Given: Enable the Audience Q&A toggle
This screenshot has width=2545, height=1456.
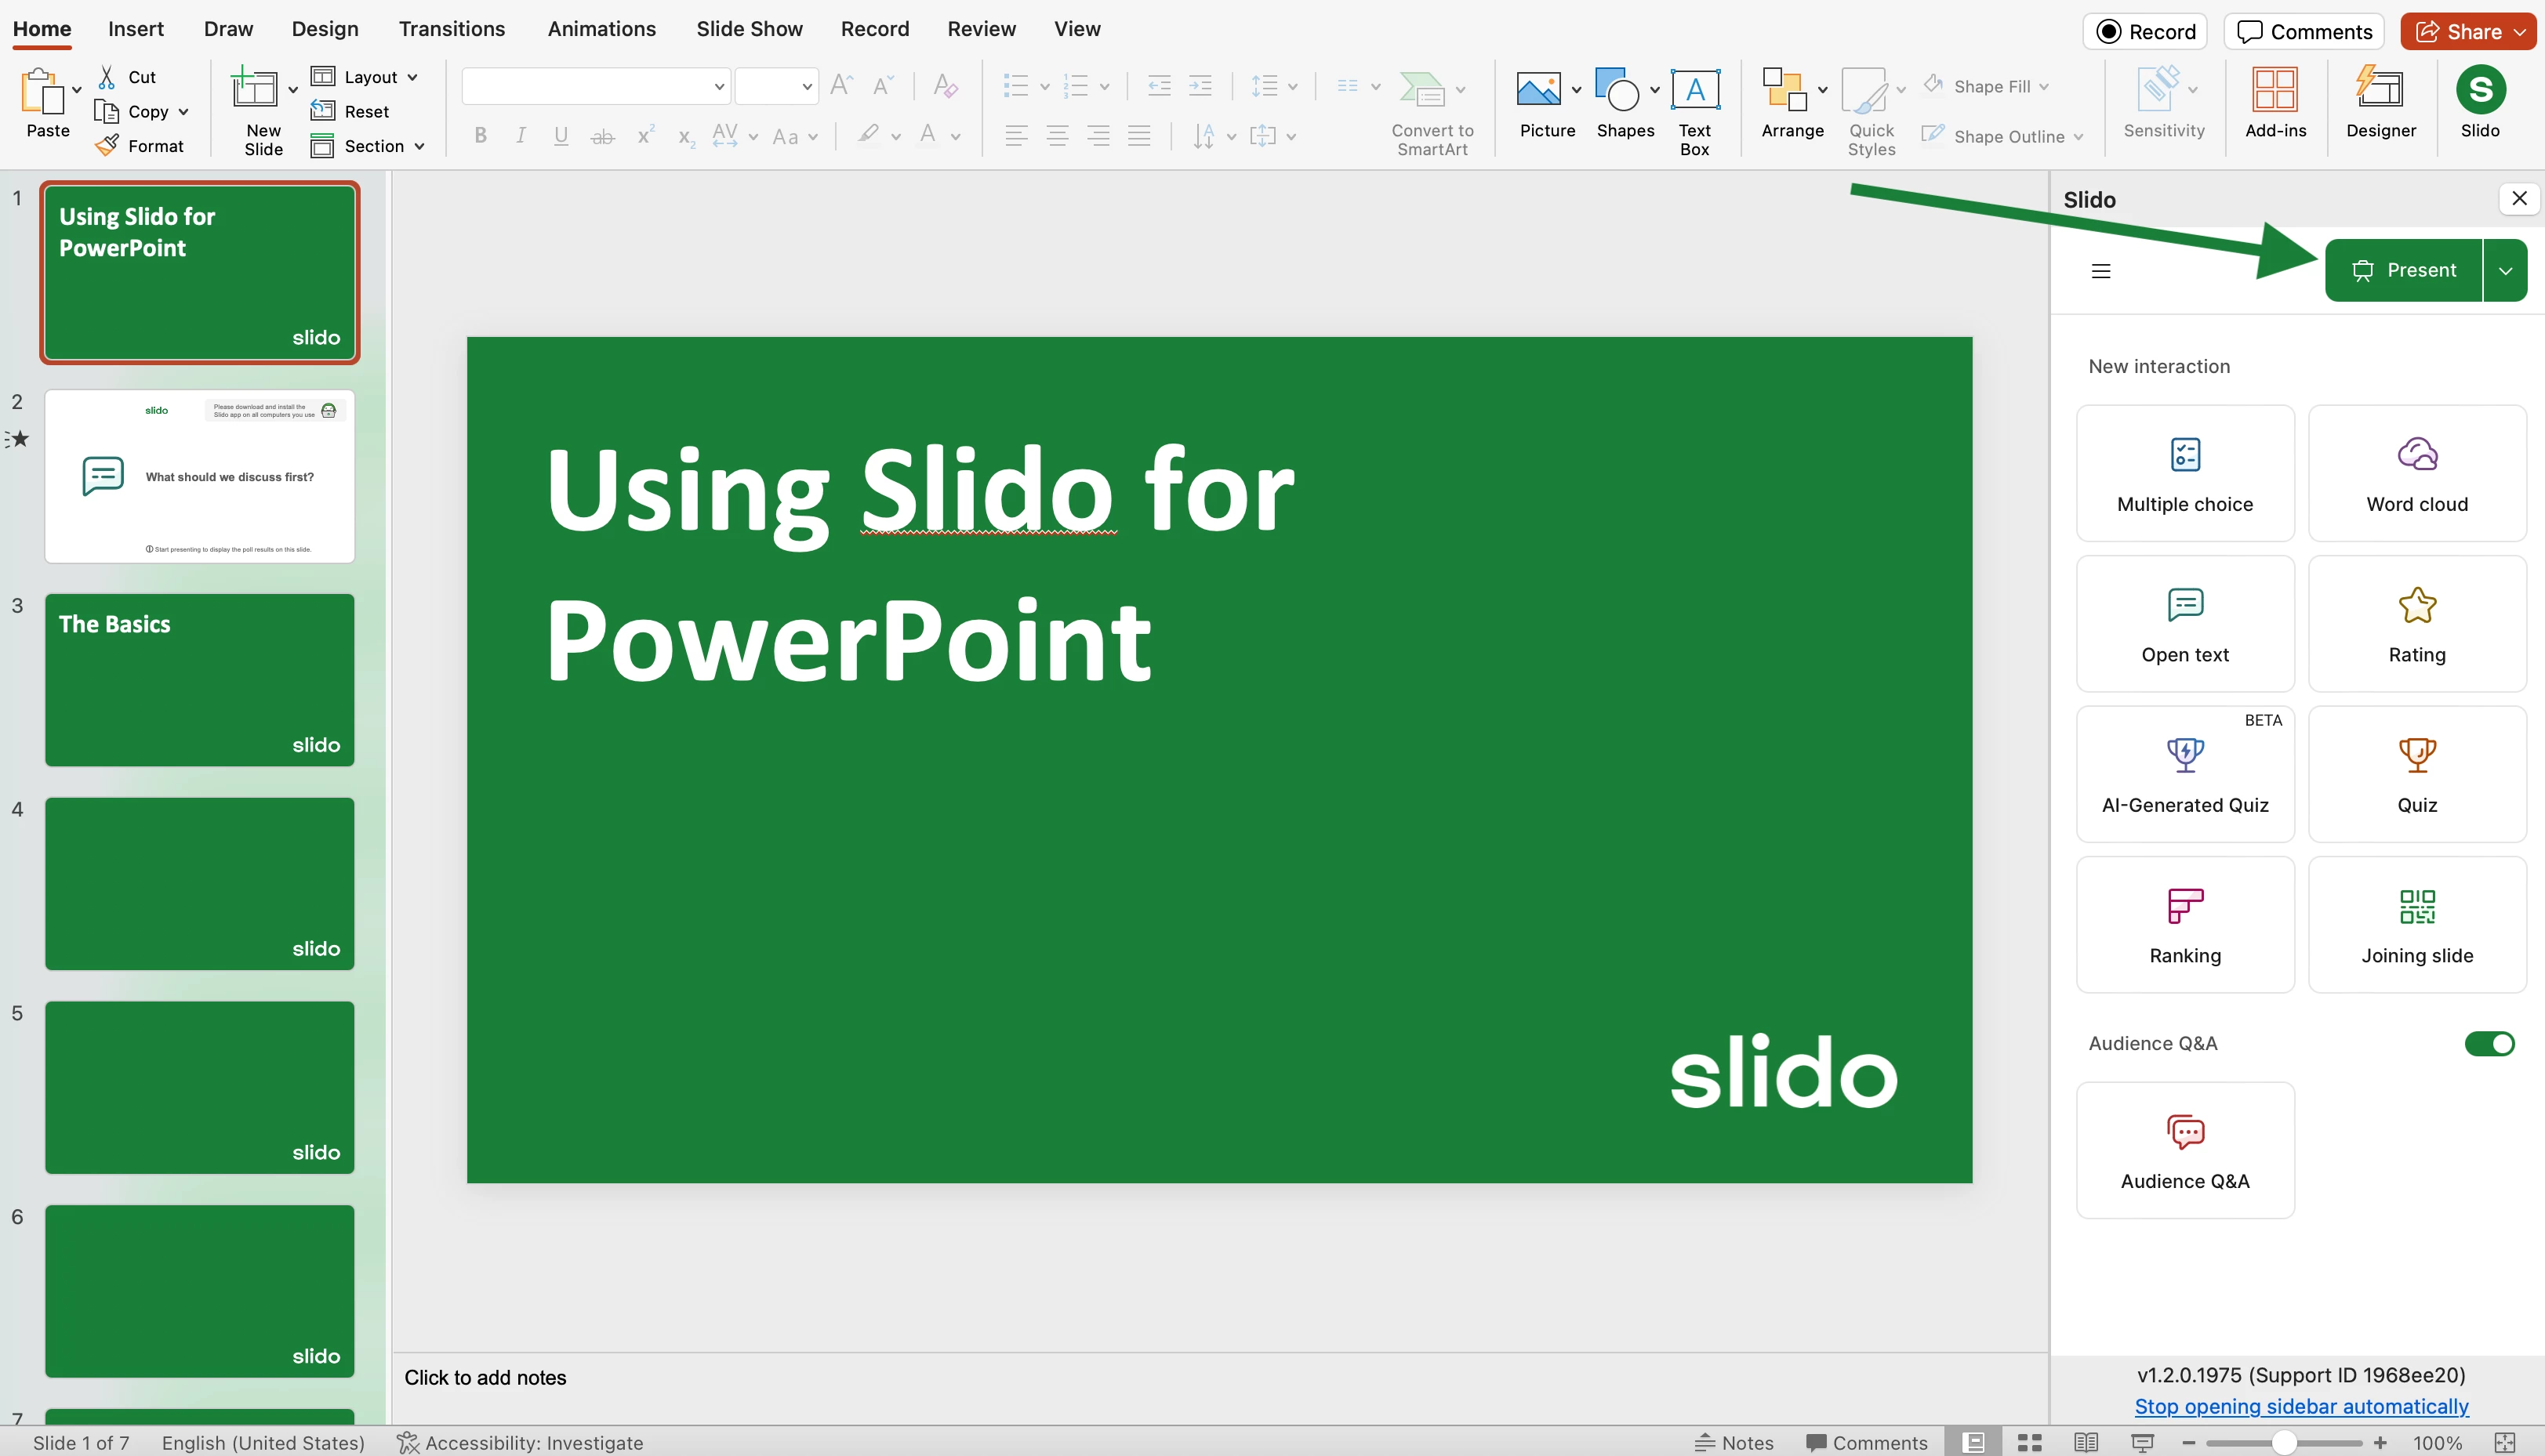Looking at the screenshot, I should 2491,1043.
